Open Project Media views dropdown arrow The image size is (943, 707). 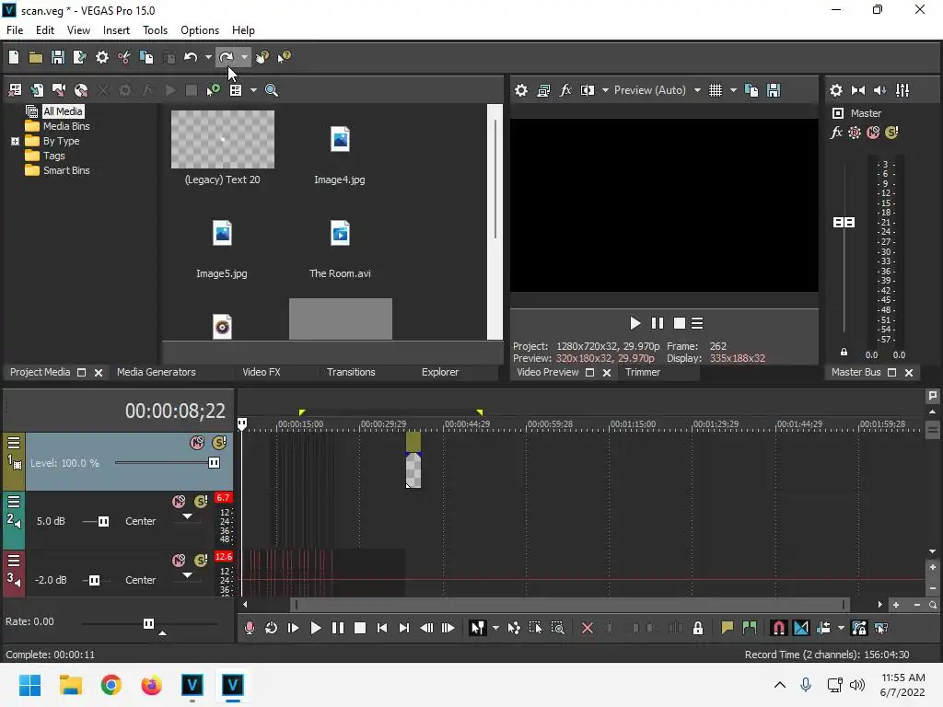(253, 90)
